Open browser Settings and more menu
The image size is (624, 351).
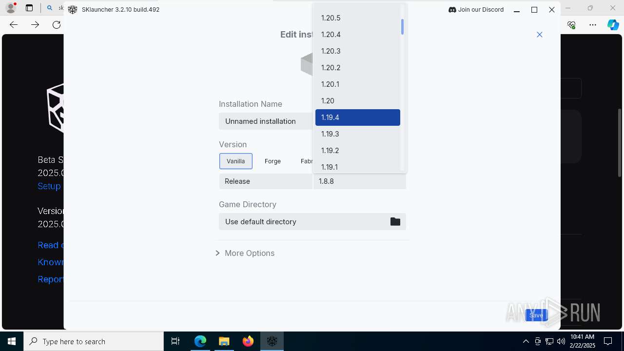592,25
